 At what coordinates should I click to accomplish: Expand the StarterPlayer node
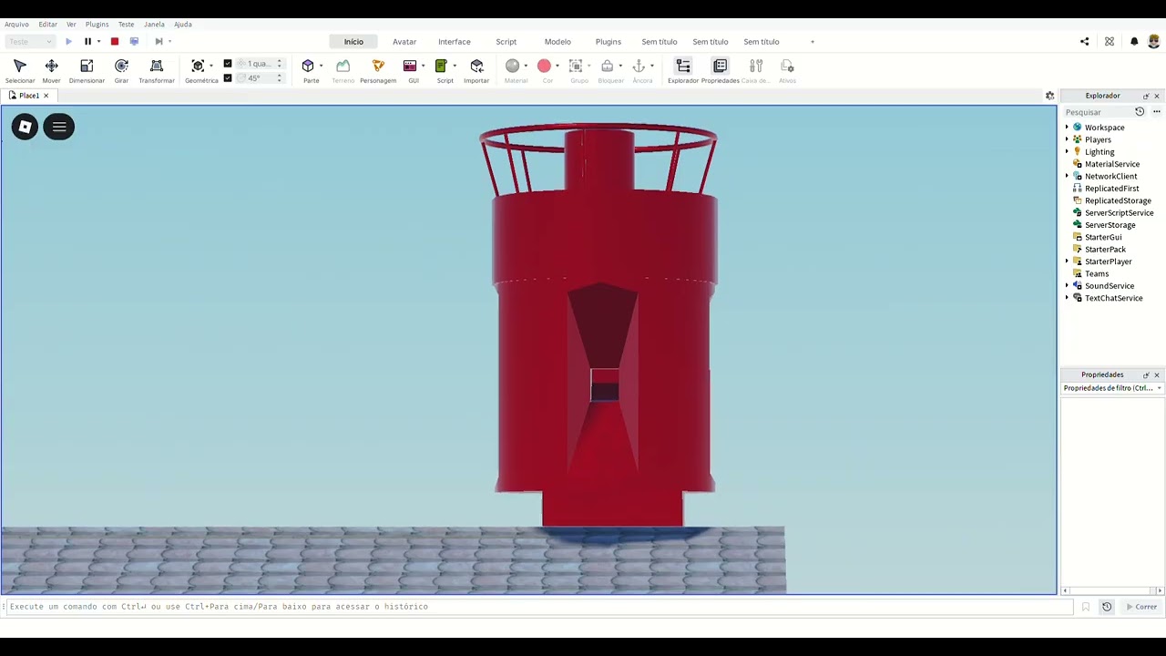1067,261
